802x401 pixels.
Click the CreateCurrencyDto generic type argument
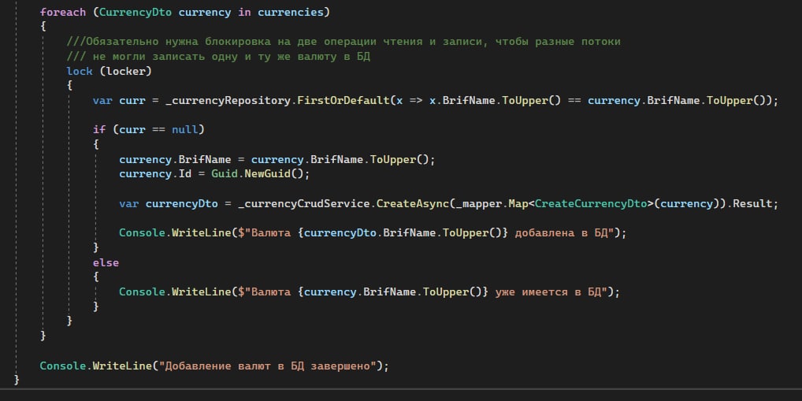591,203
